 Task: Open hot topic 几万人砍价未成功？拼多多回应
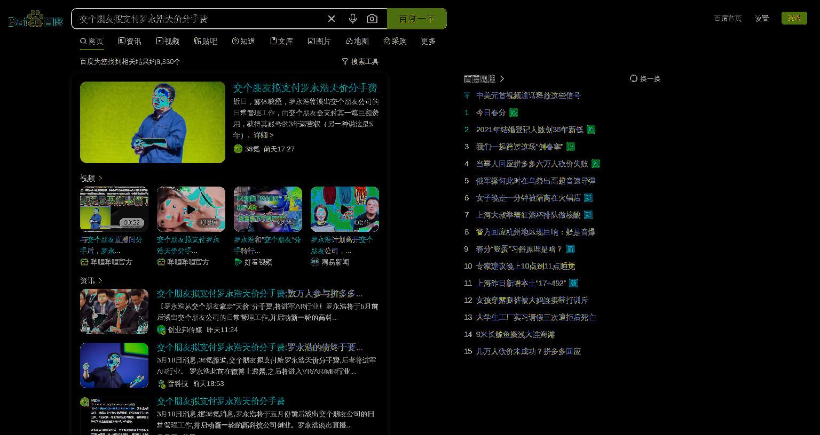coord(528,351)
